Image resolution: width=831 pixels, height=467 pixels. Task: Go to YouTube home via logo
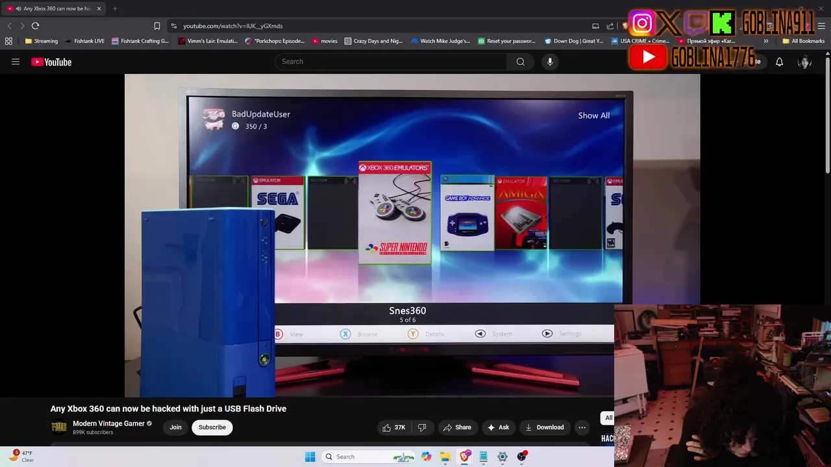[x=51, y=62]
